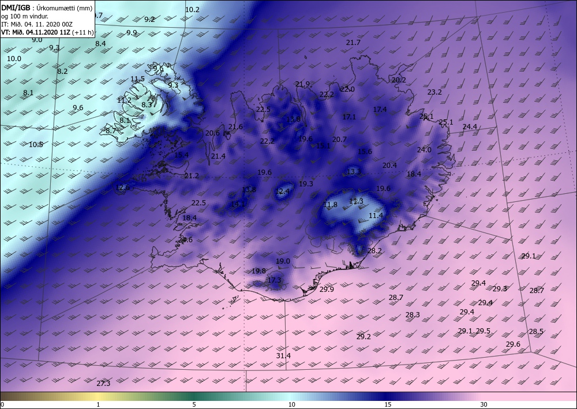Click the map value 17.4
The image size is (577, 409).
tap(380, 109)
